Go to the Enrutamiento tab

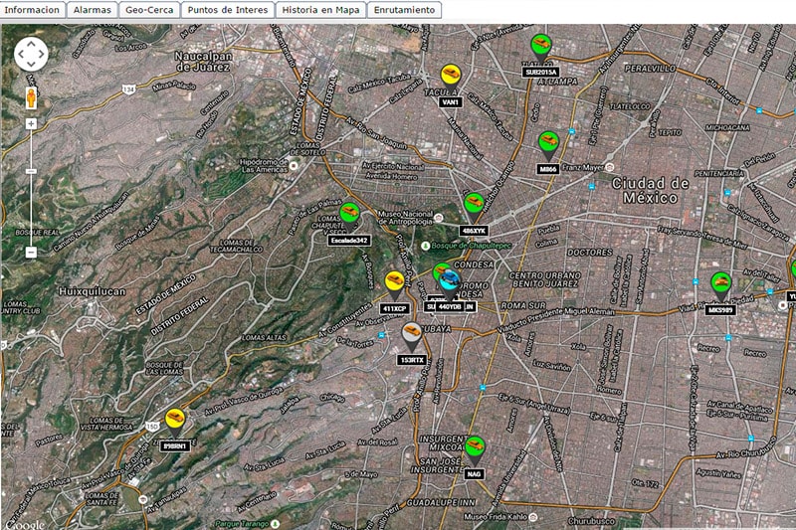coord(404,10)
